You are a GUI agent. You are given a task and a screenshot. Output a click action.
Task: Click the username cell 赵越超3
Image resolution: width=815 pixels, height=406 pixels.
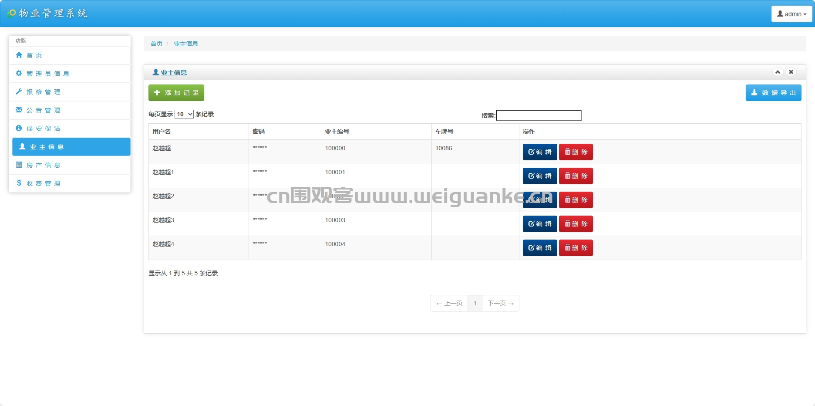pos(199,224)
